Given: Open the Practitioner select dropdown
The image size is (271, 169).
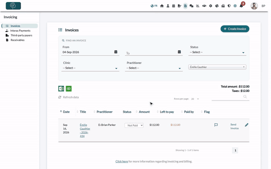Looking at the screenshot, I should 154,68.
